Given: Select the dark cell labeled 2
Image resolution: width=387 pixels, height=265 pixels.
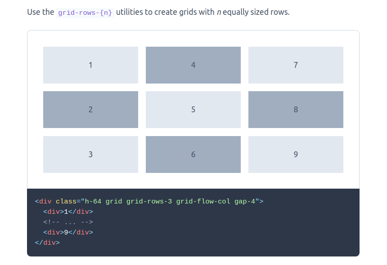Looking at the screenshot, I should (x=90, y=110).
